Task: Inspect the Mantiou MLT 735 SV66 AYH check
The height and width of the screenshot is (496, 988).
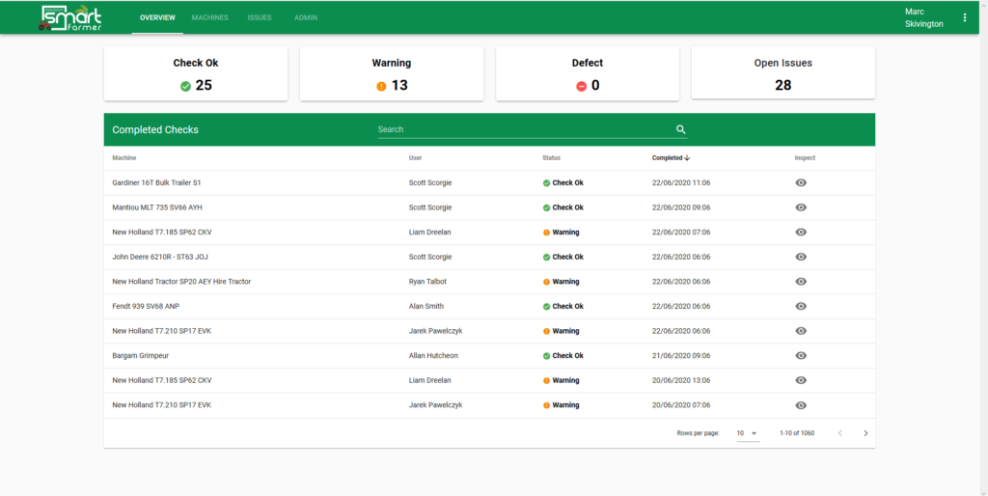Action: coord(801,207)
